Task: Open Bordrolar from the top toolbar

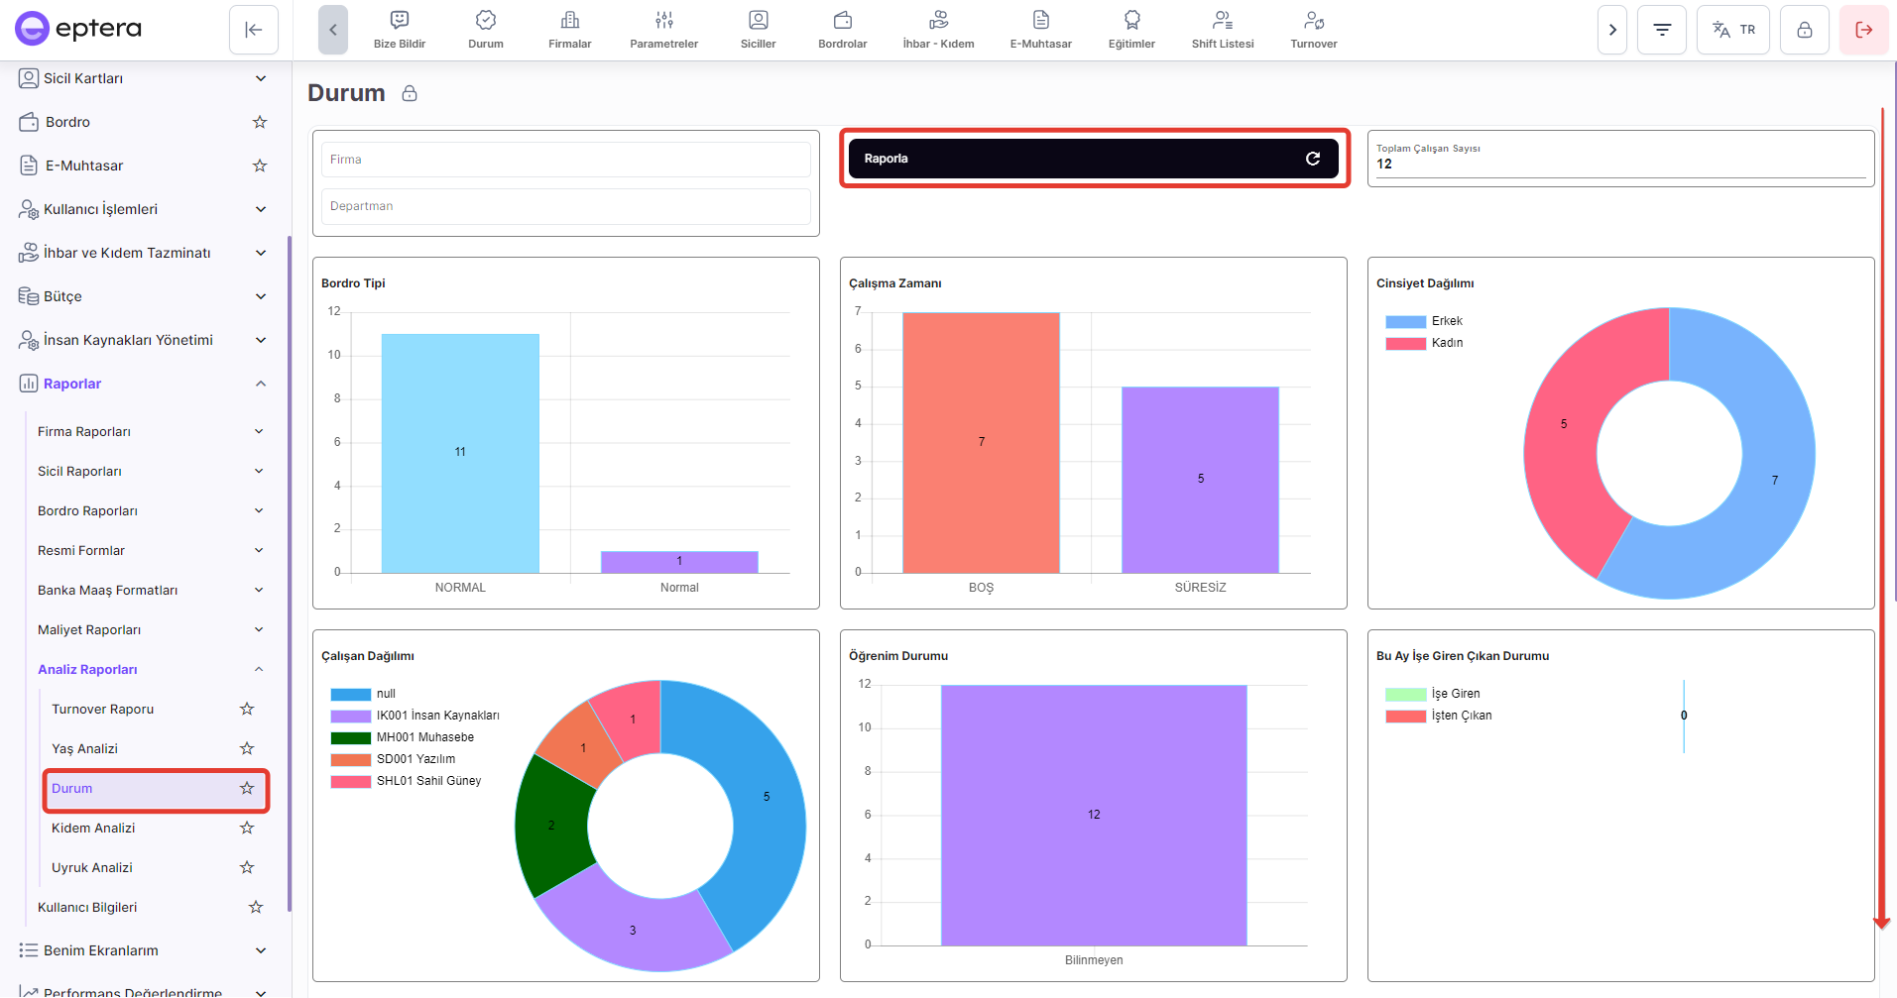Action: [842, 30]
